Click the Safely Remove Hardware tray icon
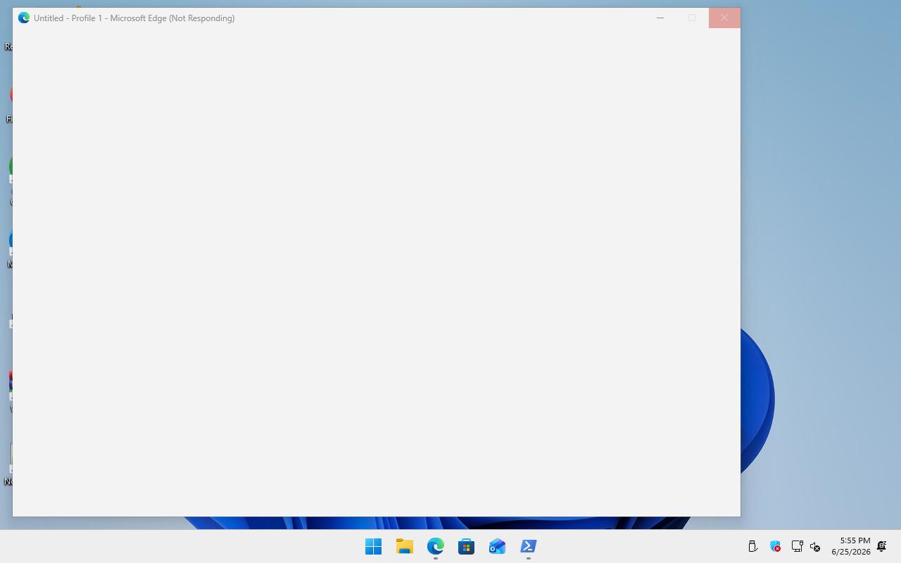Viewport: 901px width, 563px height. 752,546
